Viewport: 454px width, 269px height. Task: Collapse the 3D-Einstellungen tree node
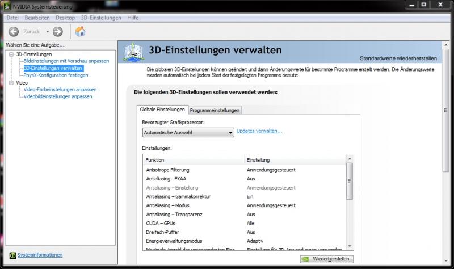[11, 54]
